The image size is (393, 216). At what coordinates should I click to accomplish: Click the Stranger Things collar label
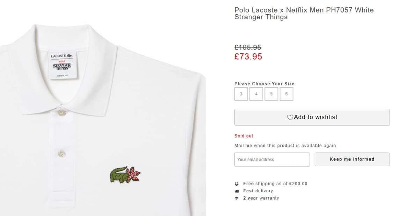click(x=62, y=65)
